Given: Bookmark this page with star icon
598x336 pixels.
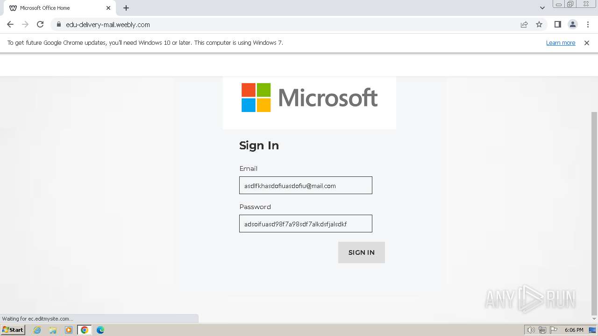Looking at the screenshot, I should click(539, 24).
